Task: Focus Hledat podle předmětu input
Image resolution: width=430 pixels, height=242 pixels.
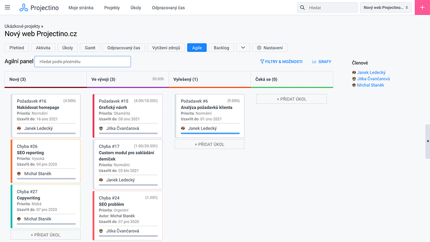Action: click(x=83, y=61)
